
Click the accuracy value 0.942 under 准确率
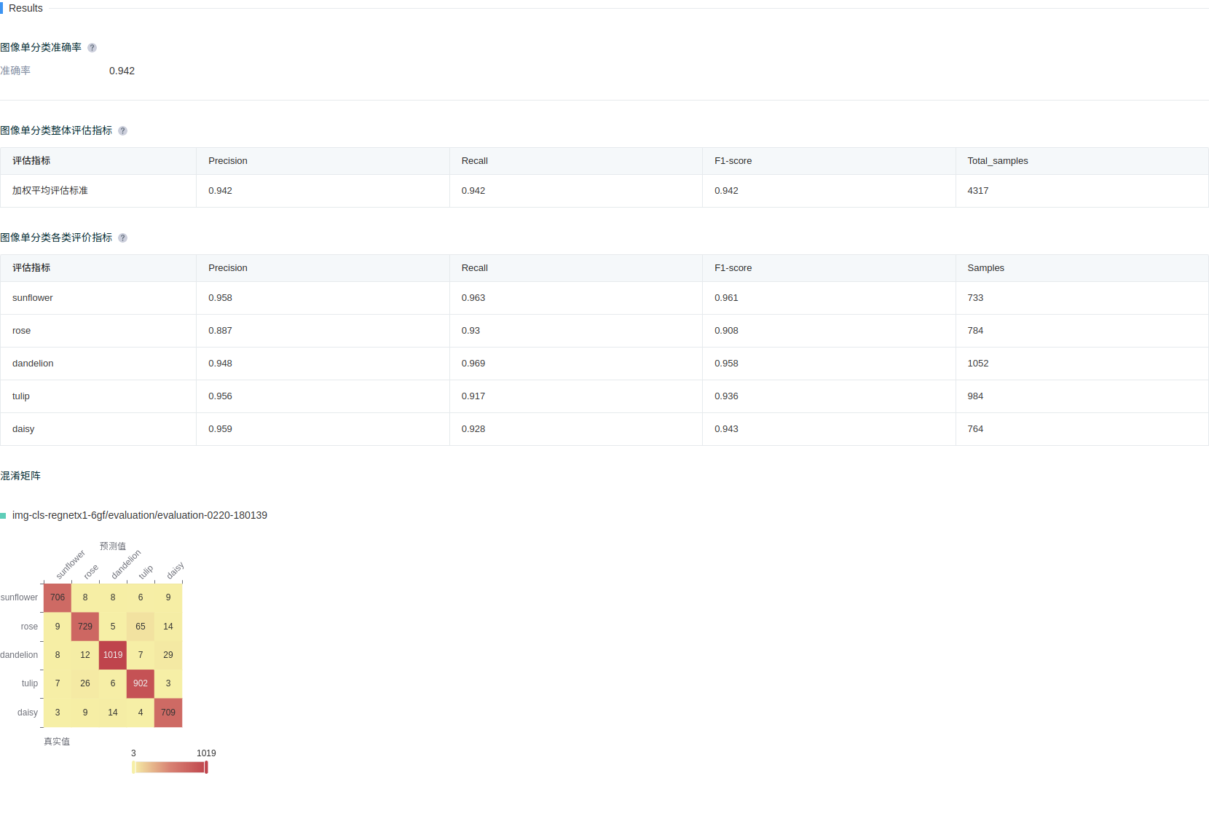point(122,71)
